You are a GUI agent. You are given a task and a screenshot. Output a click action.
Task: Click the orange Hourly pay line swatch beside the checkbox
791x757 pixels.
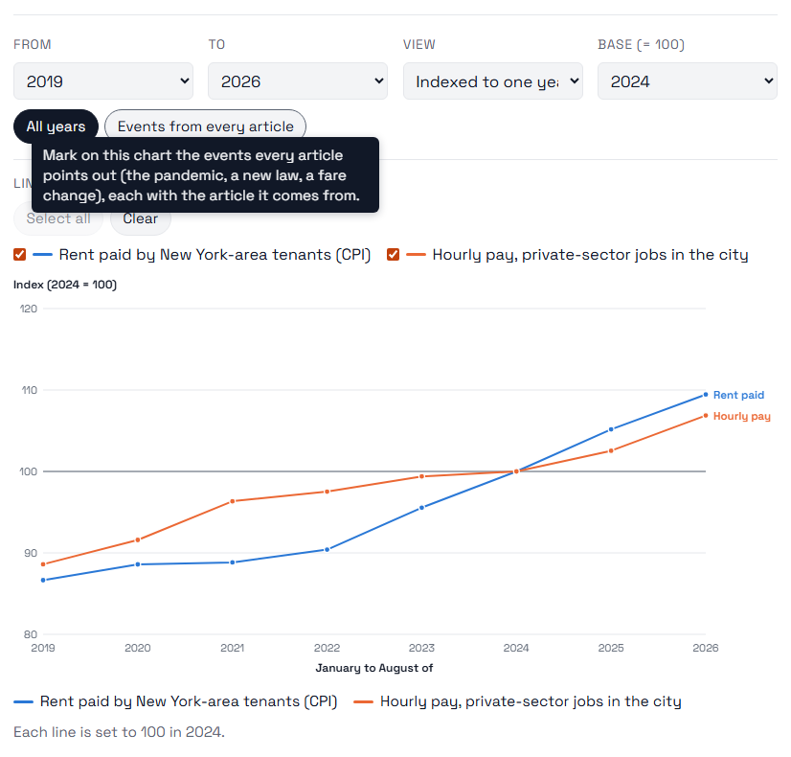[x=416, y=255]
